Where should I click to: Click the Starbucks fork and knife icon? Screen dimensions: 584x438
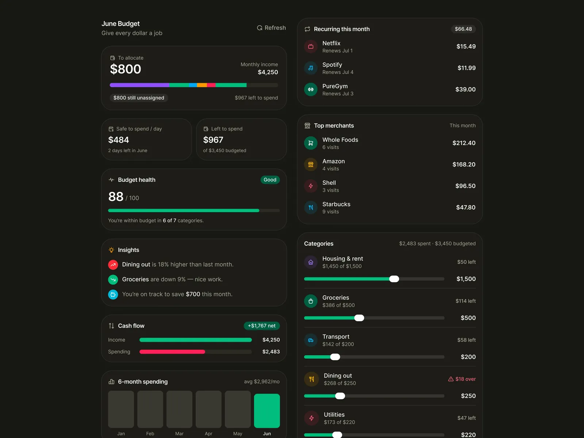pyautogui.click(x=311, y=208)
